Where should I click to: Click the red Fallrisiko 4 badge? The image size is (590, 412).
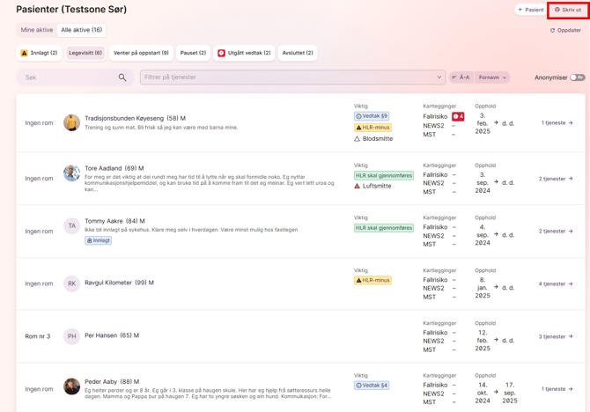(458, 116)
